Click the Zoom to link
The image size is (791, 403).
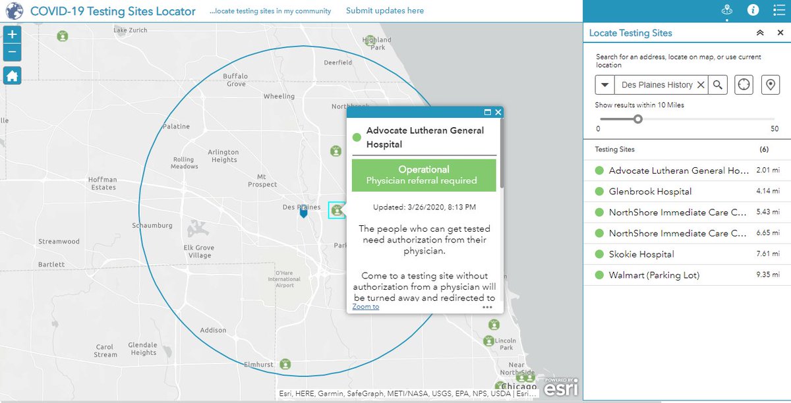click(x=366, y=306)
